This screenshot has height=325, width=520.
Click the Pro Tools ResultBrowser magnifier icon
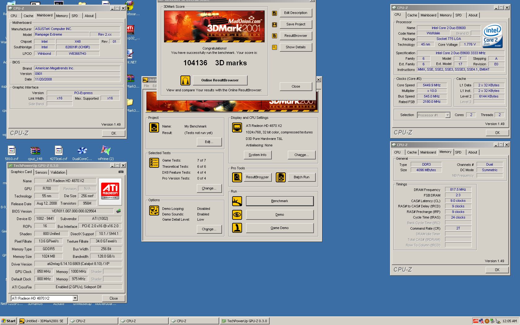[x=237, y=177]
